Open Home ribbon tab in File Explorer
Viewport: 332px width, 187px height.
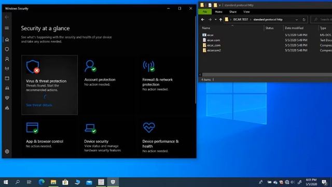[218, 11]
